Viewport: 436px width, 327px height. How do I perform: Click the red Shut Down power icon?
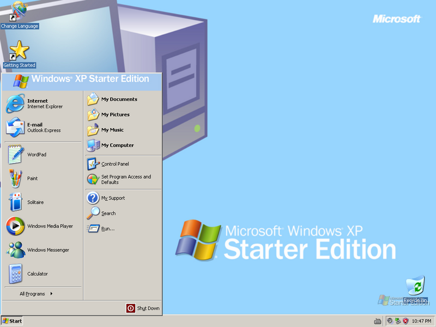131,308
